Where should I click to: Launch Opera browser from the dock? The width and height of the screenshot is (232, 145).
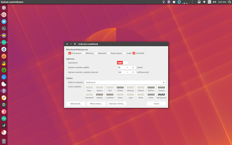[x=4, y=14]
